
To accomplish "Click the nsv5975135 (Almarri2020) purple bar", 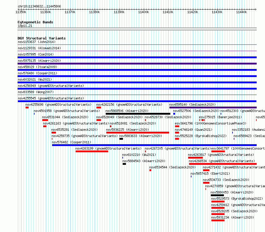I will pos(137,64).
